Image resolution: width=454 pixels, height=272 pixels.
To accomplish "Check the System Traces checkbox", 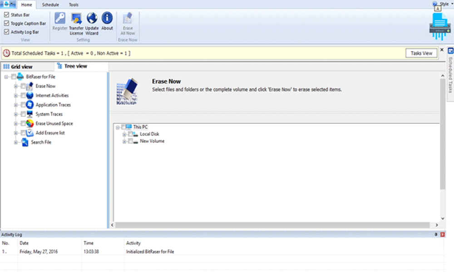I will (23, 114).
